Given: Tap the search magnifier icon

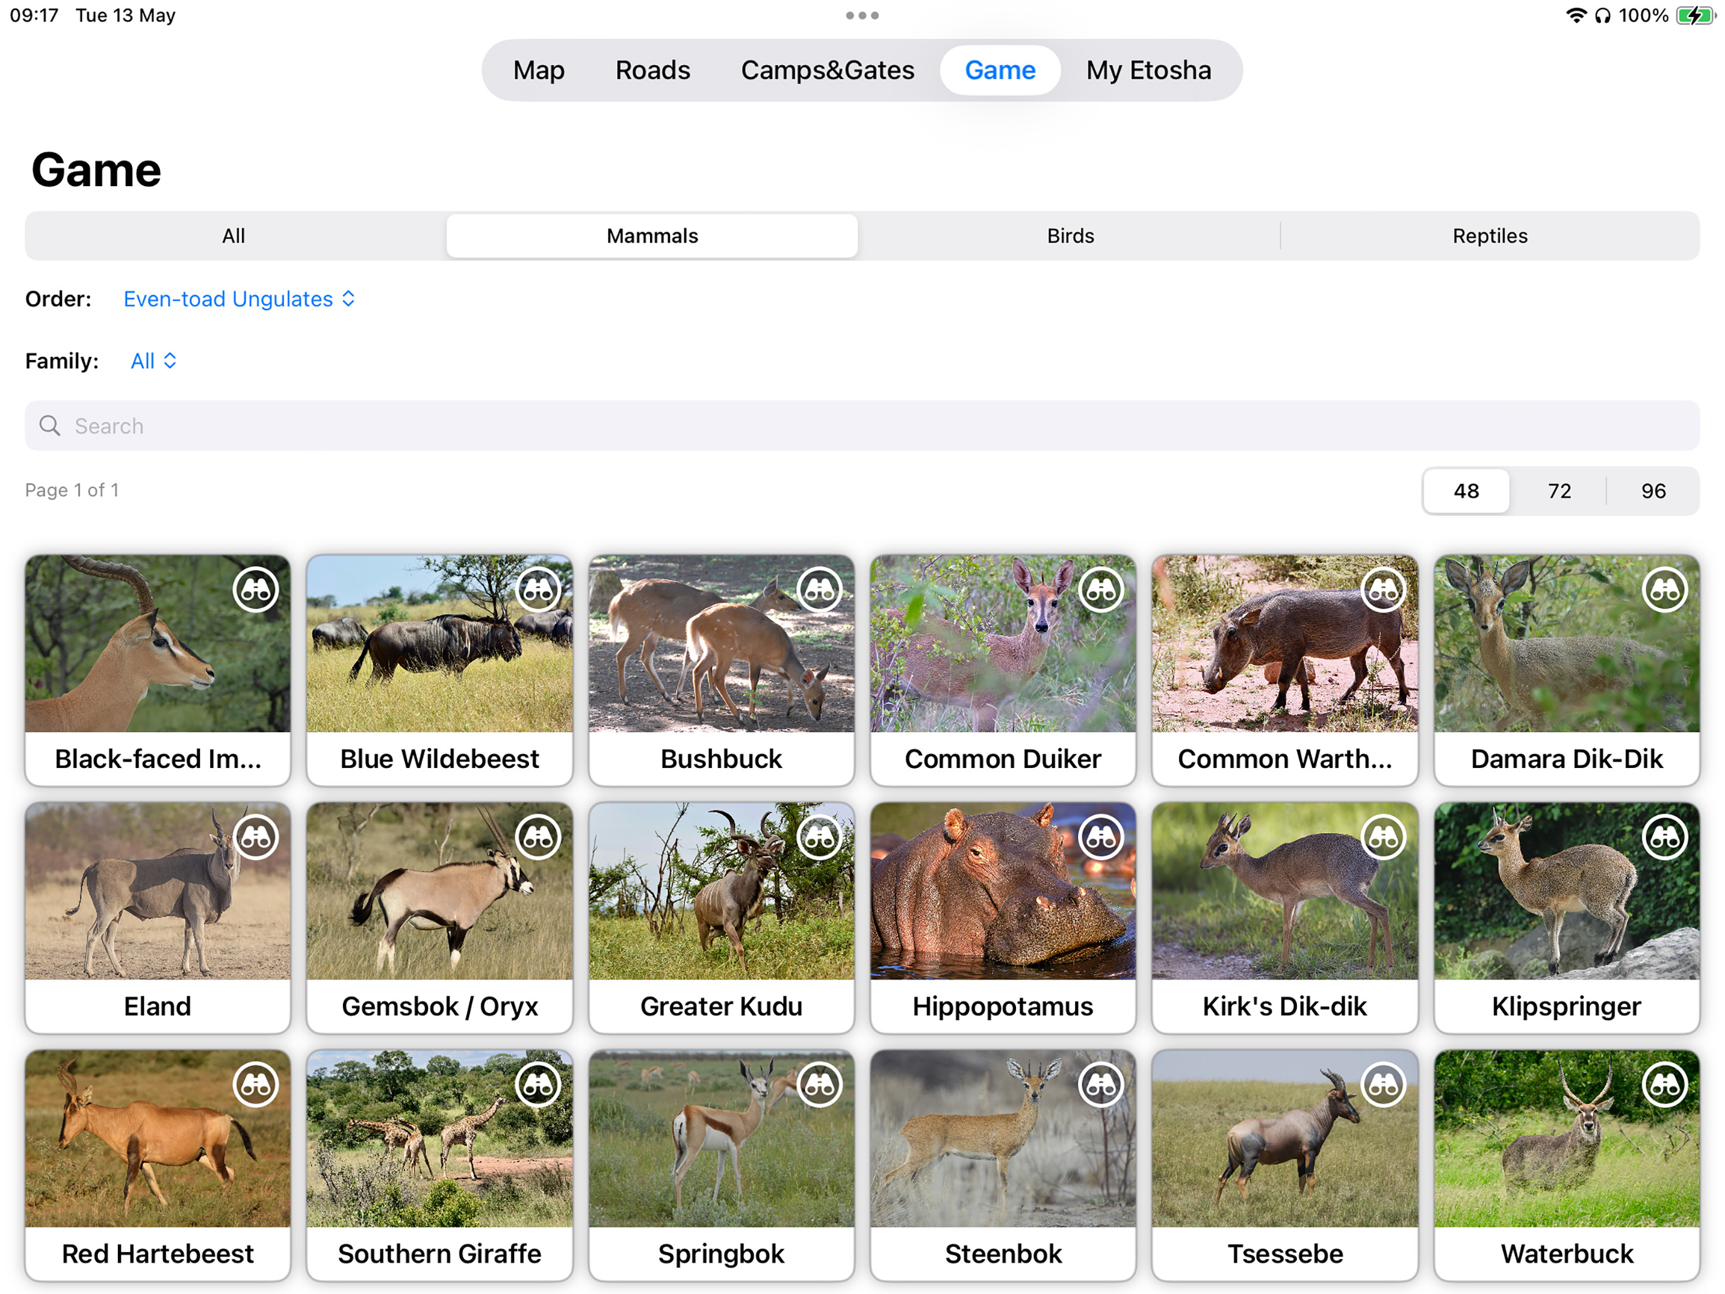Looking at the screenshot, I should click(50, 426).
